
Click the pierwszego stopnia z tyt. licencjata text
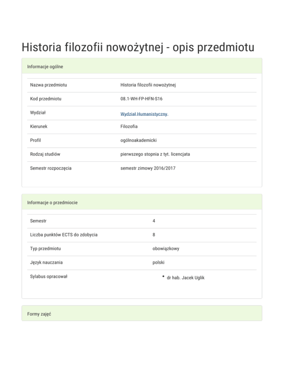tap(155, 154)
